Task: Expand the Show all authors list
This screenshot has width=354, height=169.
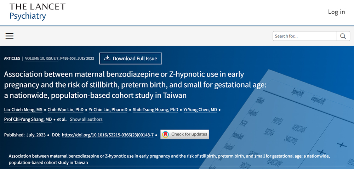Action: (x=86, y=119)
